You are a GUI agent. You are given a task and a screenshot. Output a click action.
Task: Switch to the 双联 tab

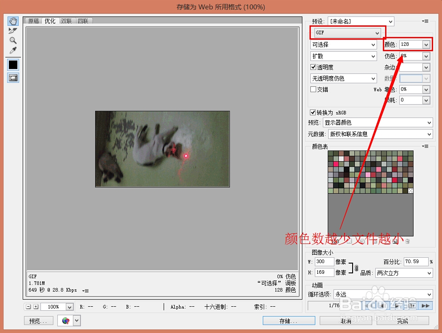click(x=67, y=21)
